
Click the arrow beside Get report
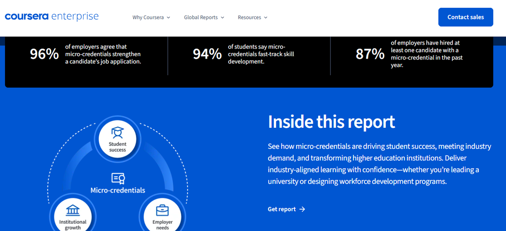[x=302, y=210]
